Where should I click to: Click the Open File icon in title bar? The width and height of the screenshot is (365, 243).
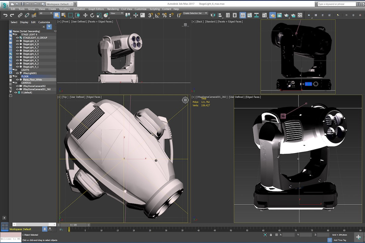click(x=17, y=4)
